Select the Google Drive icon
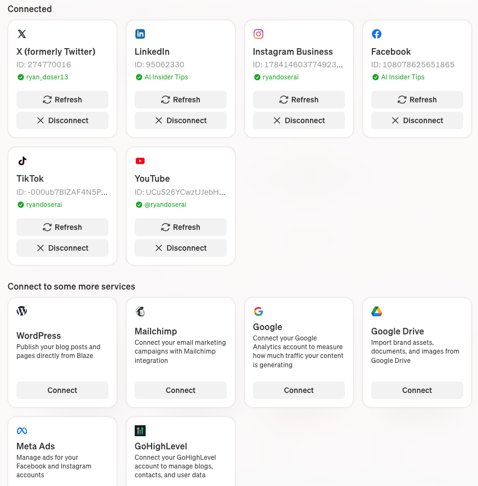This screenshot has height=486, width=478. coord(377,310)
